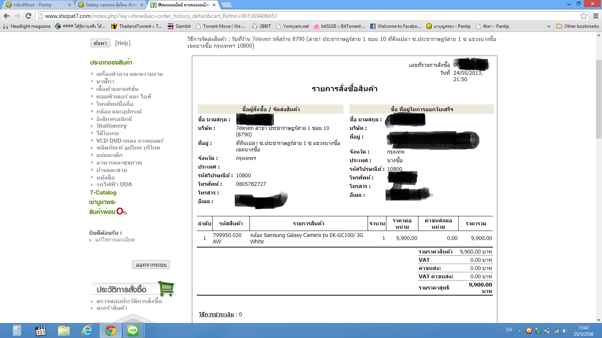Open the โทรศัพท์มือถือ category
This screenshot has height=338, width=602.
pos(115,104)
